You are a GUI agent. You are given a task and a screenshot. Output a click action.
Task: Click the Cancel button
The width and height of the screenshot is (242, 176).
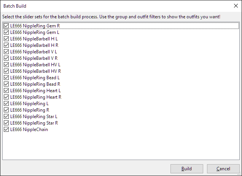click(223, 169)
